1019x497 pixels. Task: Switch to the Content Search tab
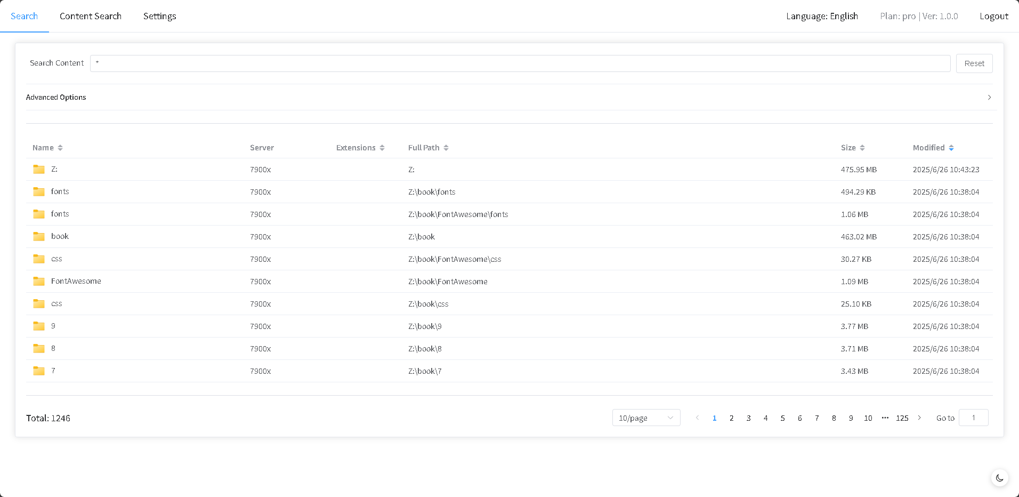click(x=91, y=16)
